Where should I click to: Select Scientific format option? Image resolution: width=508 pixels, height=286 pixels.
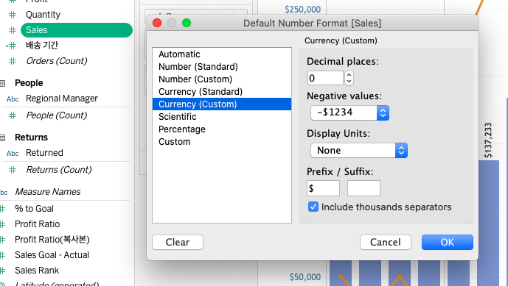pos(222,117)
